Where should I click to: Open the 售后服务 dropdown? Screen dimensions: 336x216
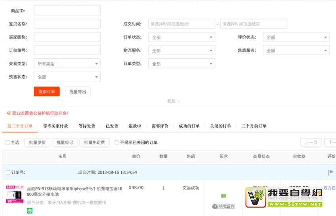[x=296, y=51]
